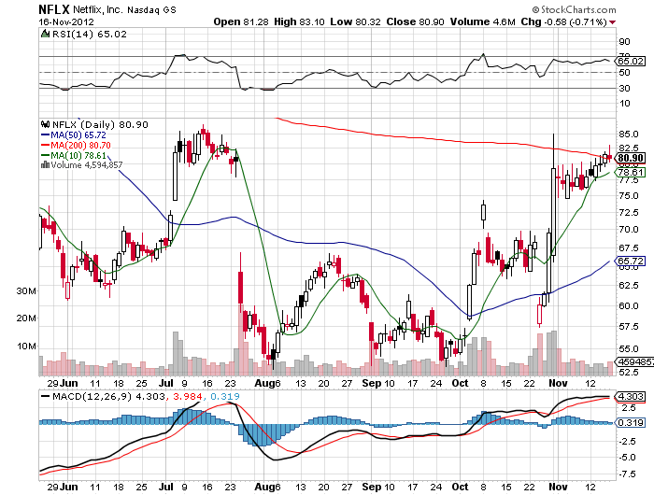Click the 65.02 RSI value tag on axis
This screenshot has width=654, height=495.
click(x=631, y=61)
